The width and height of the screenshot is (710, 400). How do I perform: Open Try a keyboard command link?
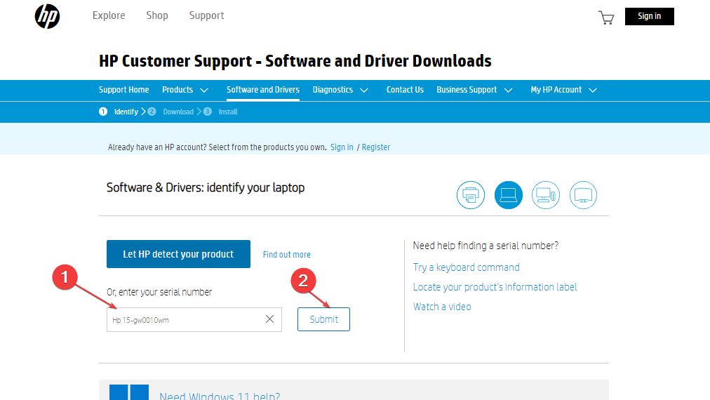[x=467, y=267]
